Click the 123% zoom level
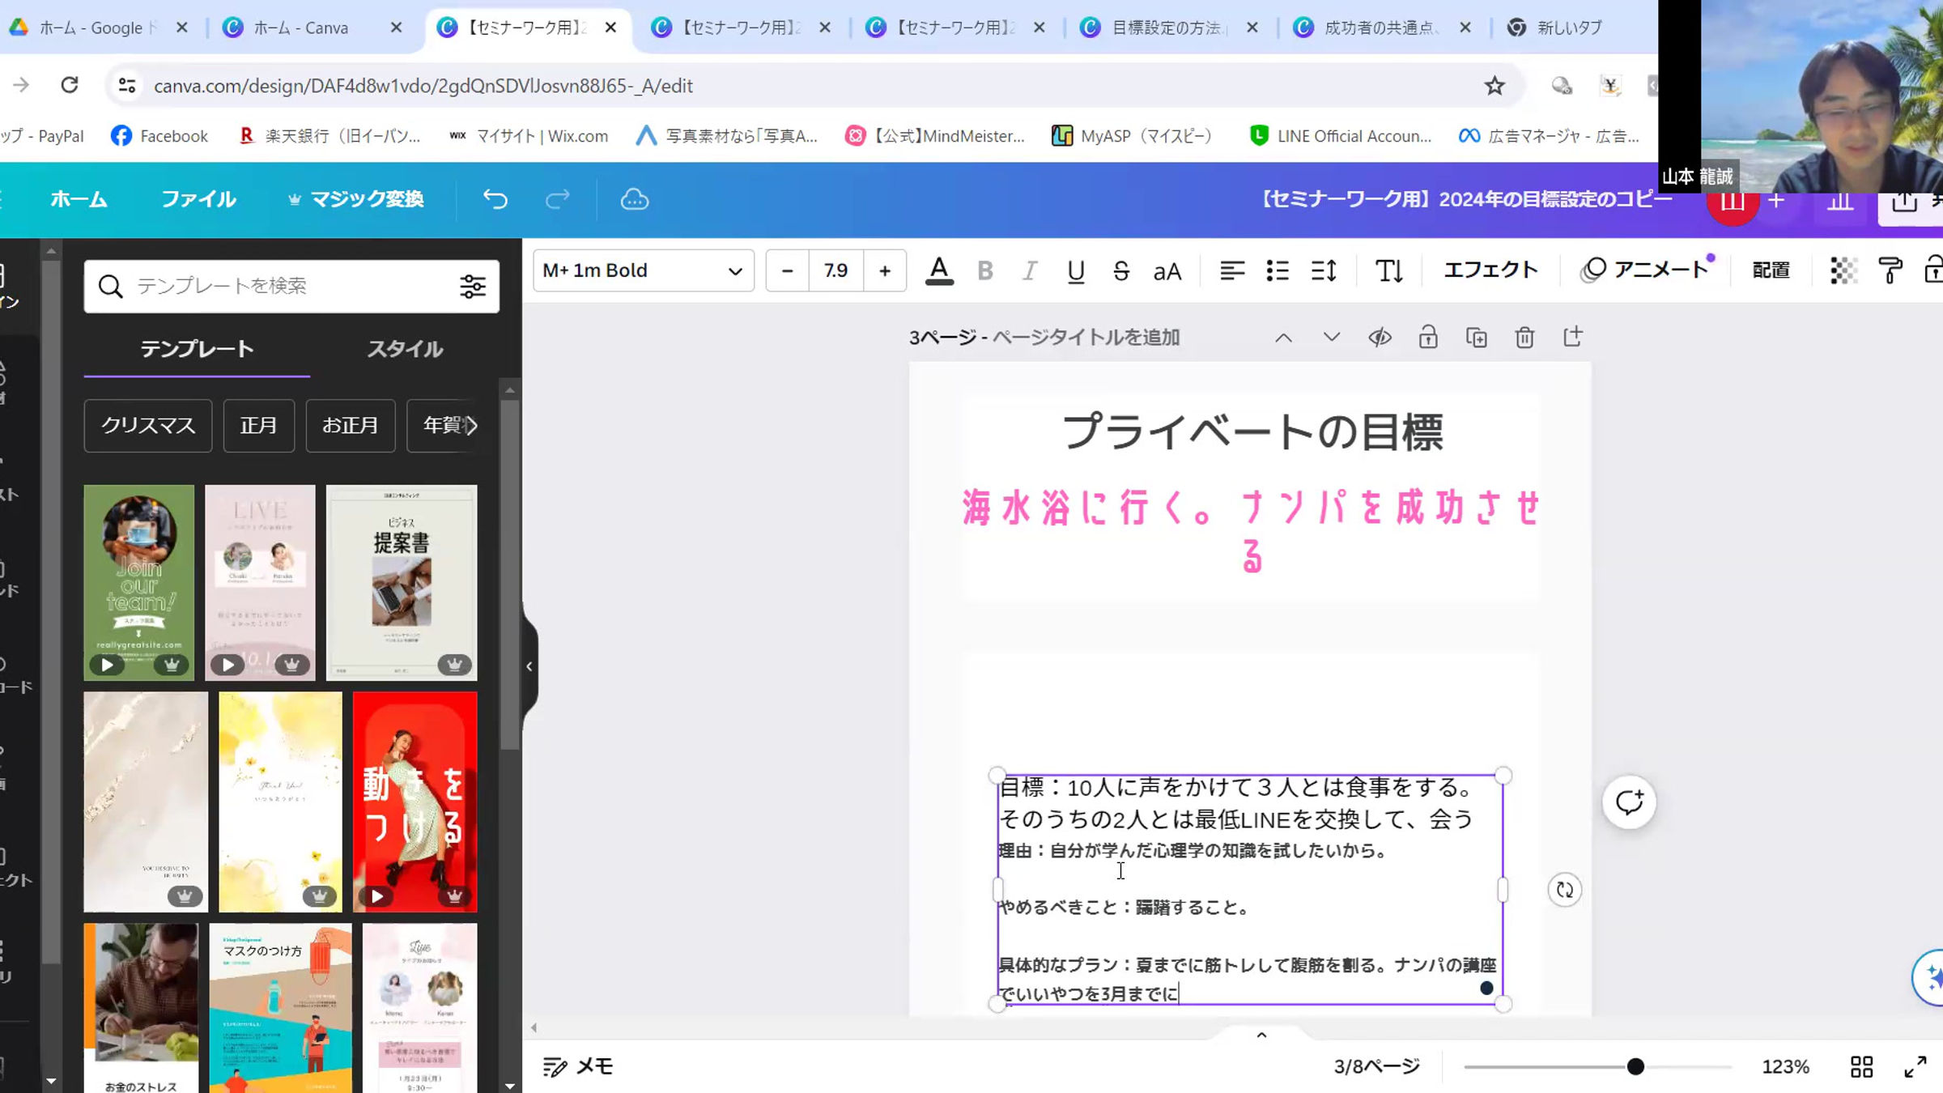 click(1786, 1067)
